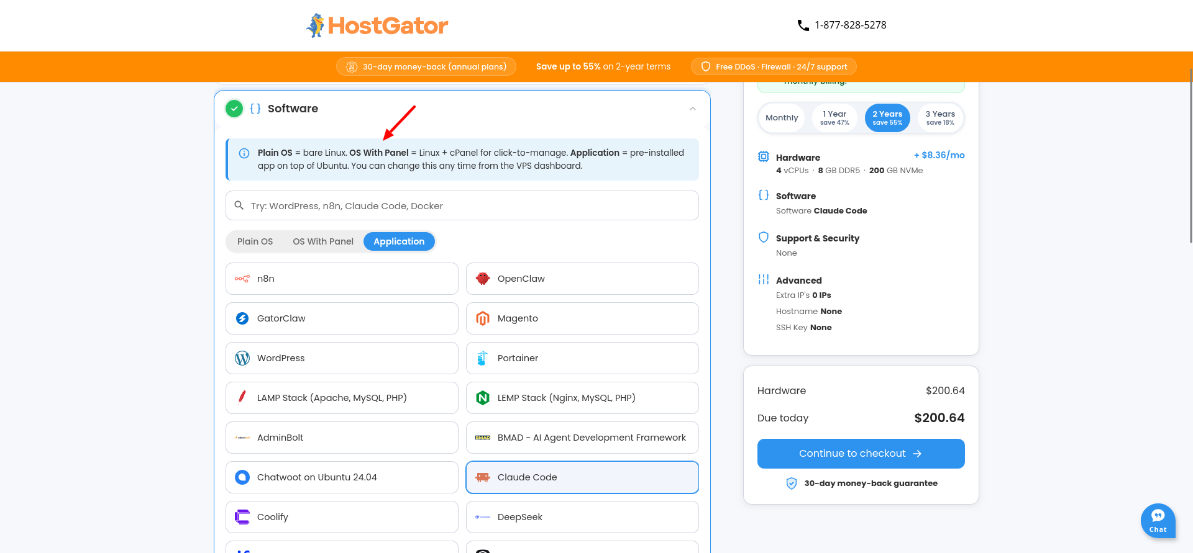
Task: Click the Chatwoot icon
Action: 242,477
